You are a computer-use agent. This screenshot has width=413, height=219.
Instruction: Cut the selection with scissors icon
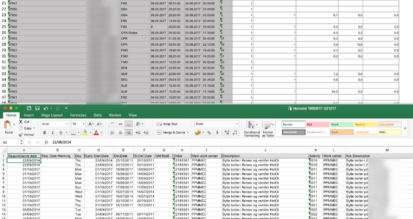pos(21,122)
